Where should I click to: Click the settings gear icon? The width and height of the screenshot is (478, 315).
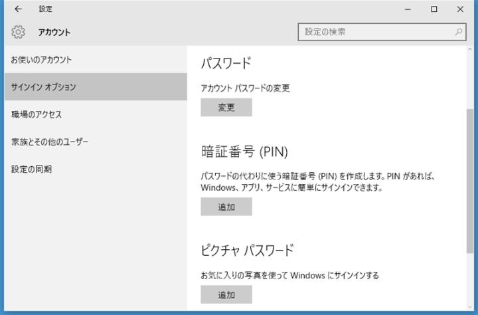click(x=19, y=32)
